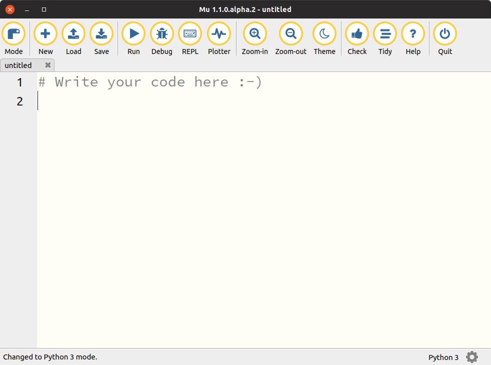This screenshot has height=365, width=491.
Task: Click line number 1 in margin
Action: click(x=19, y=82)
